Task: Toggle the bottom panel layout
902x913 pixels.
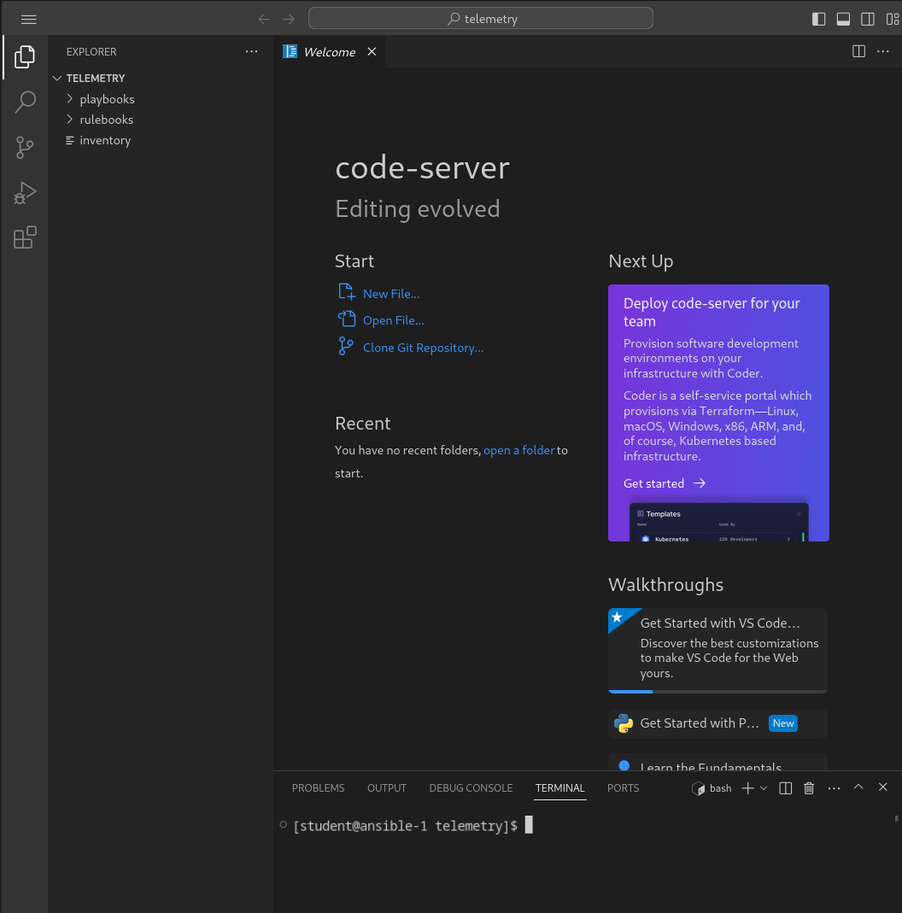Action: [x=843, y=19]
